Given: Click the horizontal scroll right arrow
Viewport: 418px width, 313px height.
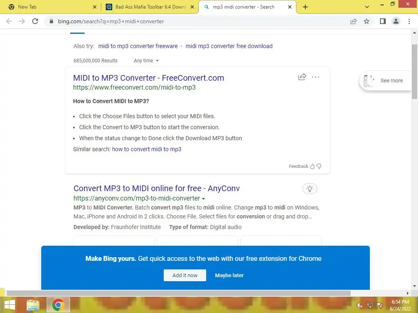Looking at the screenshot, I should [408, 293].
